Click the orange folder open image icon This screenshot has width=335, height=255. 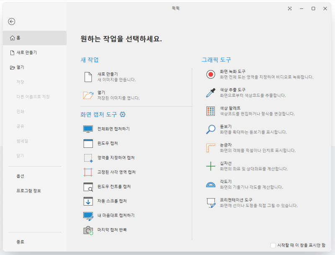[88, 95]
